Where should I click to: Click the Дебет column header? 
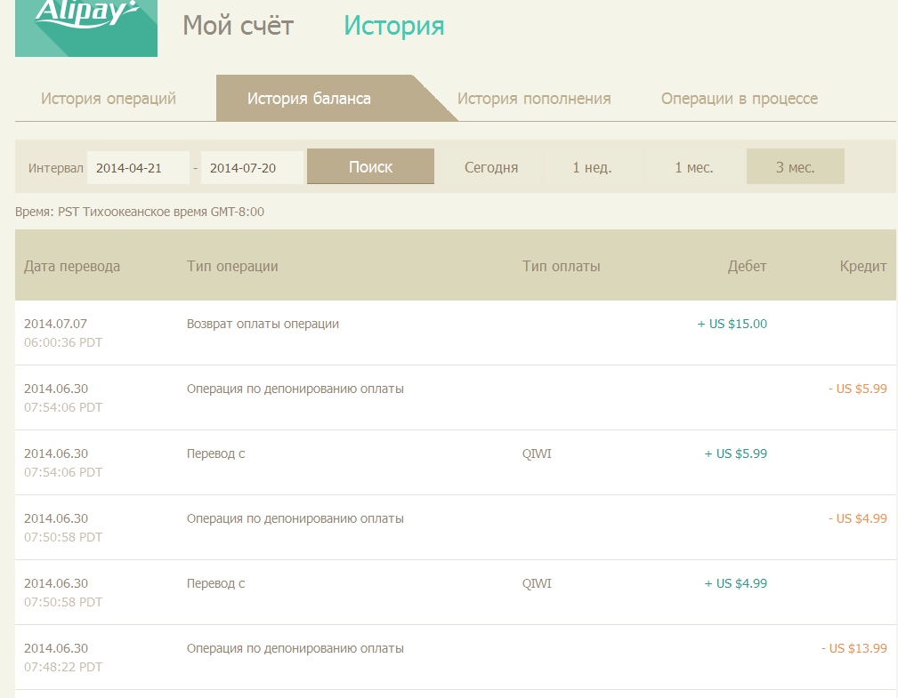(x=747, y=266)
